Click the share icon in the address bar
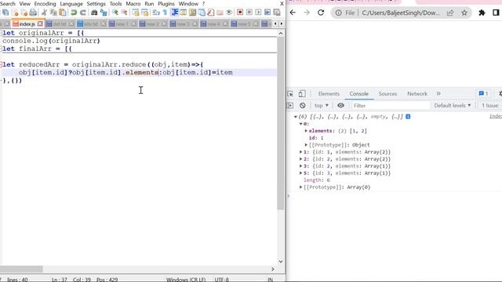Image resolution: width=502 pixels, height=282 pixels. pyautogui.click(x=450, y=13)
